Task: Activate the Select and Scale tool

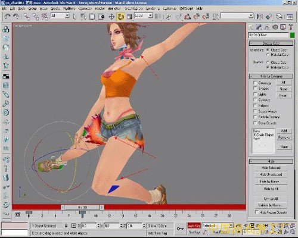Action: [x=129, y=17]
